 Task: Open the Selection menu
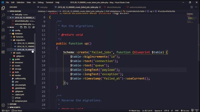click(20, 2)
